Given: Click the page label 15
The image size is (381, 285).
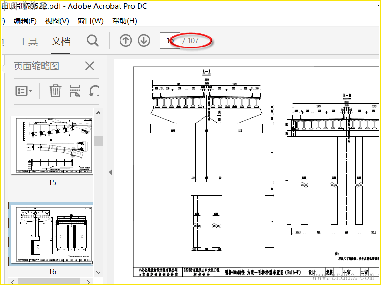Looking at the screenshot, I should pos(52,182).
